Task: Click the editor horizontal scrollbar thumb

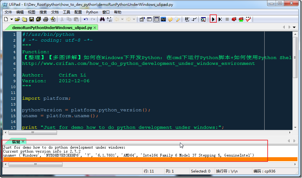Action: [33, 132]
